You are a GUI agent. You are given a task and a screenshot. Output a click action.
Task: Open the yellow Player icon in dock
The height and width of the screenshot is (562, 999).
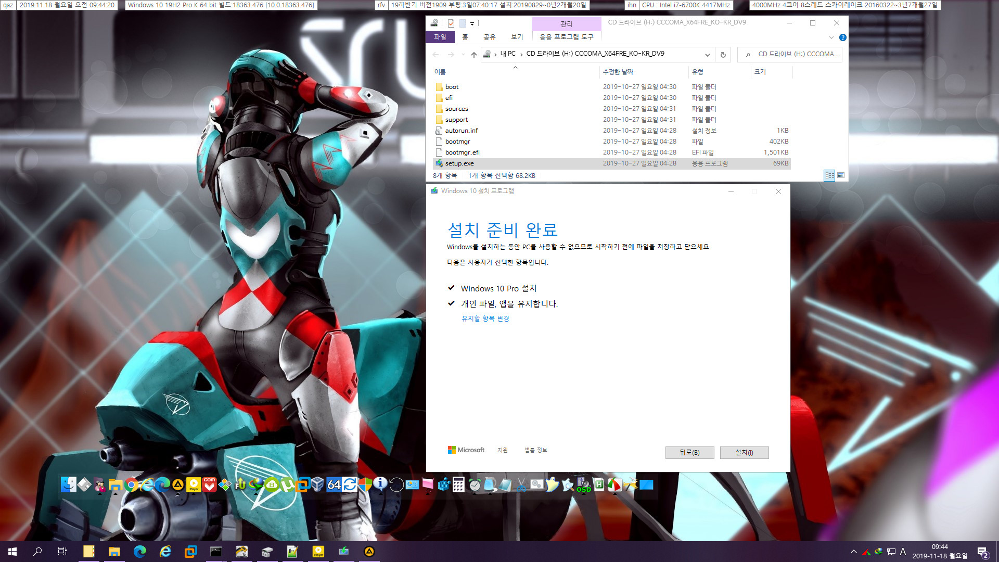pyautogui.click(x=194, y=485)
